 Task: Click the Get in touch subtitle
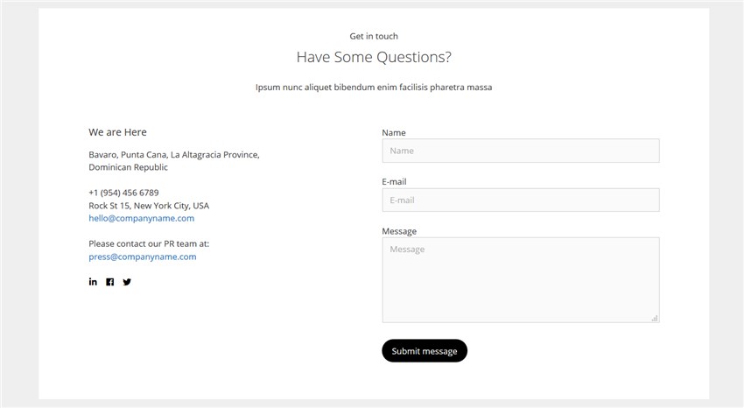pos(374,36)
